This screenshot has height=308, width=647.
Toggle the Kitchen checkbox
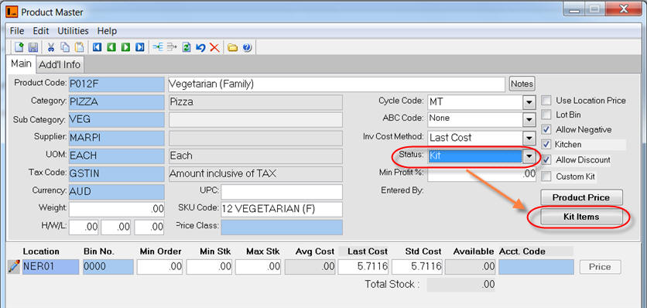546,144
